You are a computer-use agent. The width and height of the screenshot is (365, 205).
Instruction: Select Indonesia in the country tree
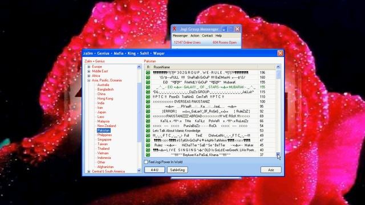tap(104, 158)
